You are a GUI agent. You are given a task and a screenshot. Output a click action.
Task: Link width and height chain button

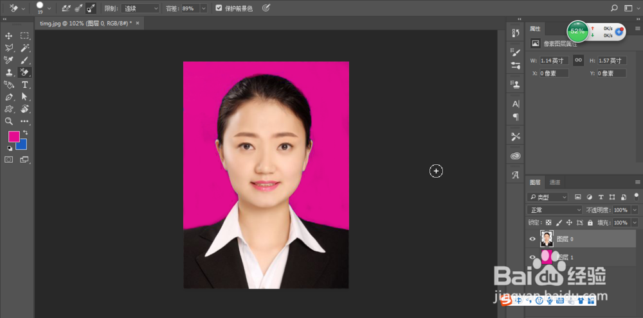(x=578, y=60)
